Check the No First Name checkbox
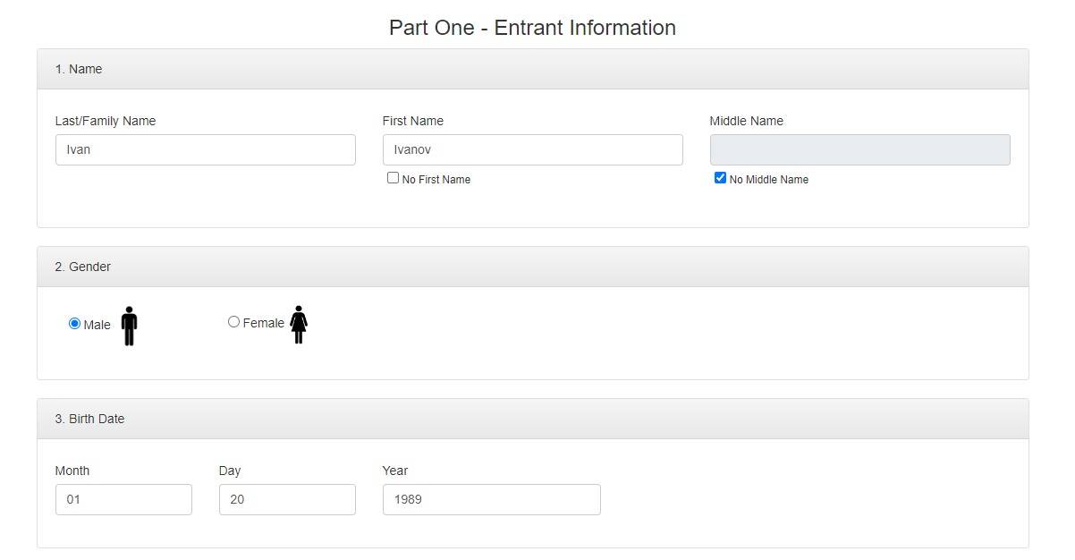 pyautogui.click(x=393, y=178)
